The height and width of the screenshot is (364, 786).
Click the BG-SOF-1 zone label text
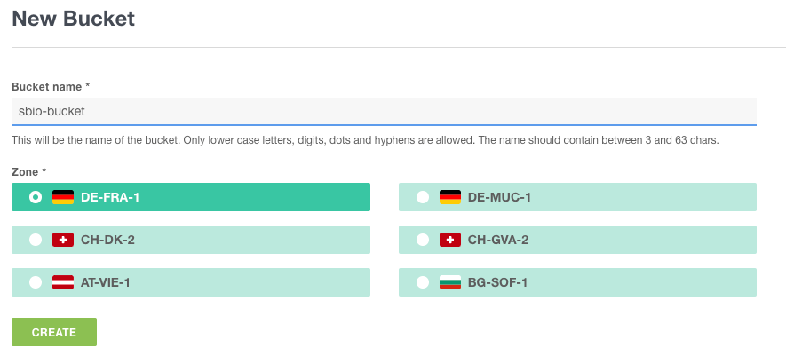pos(497,282)
